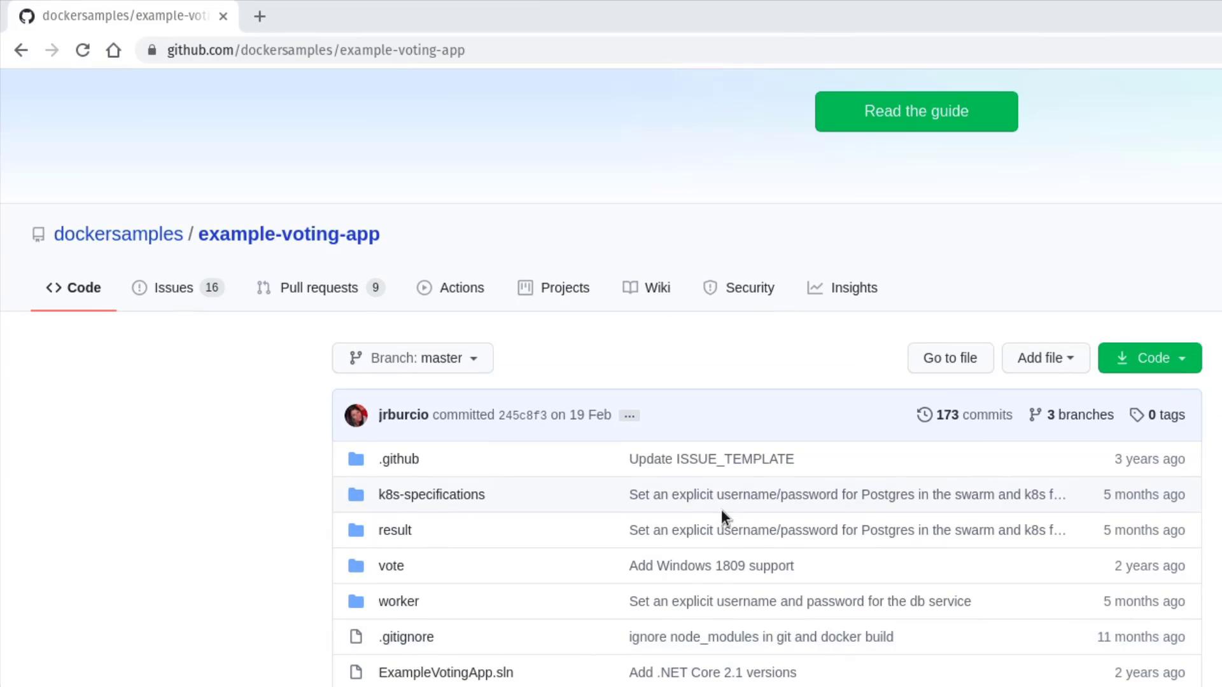
Task: Open the green Code download dropdown
Action: pos(1149,358)
